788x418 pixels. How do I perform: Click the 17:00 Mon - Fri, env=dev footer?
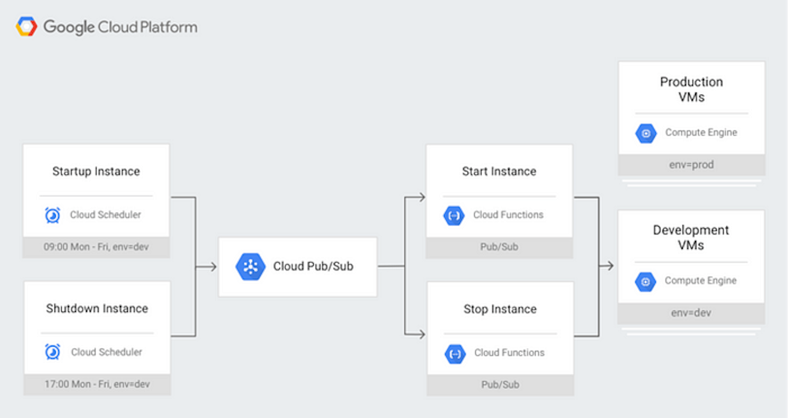pyautogui.click(x=97, y=384)
